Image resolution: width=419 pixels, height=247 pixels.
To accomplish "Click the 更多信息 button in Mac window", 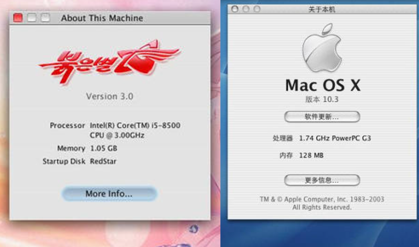I will (322, 180).
